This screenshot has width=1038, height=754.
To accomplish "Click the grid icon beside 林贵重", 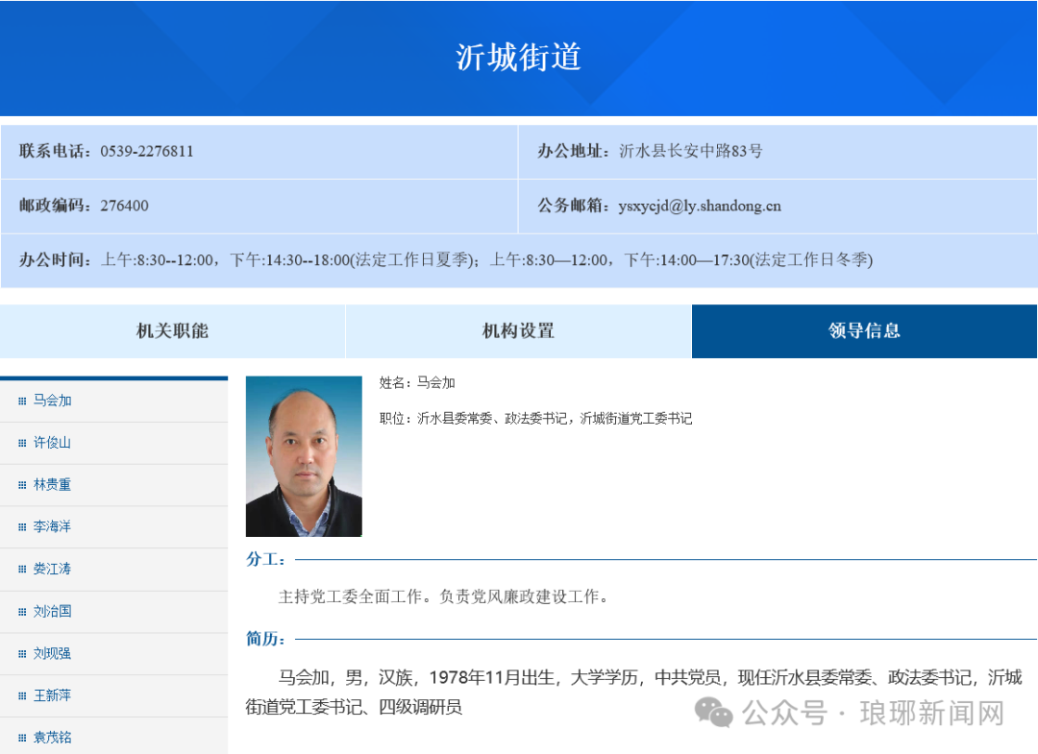I will (x=22, y=485).
